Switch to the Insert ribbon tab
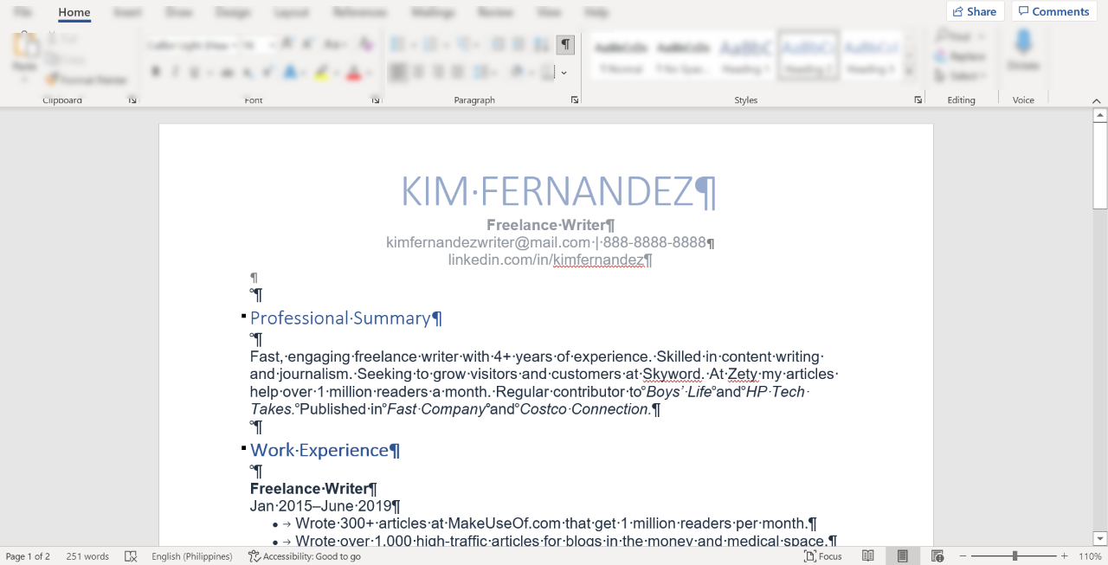Image resolution: width=1108 pixels, height=565 pixels. [127, 12]
